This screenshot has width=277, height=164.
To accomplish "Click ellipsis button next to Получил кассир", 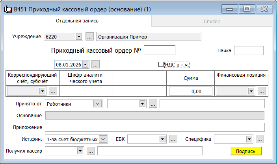I will click(x=91, y=151).
